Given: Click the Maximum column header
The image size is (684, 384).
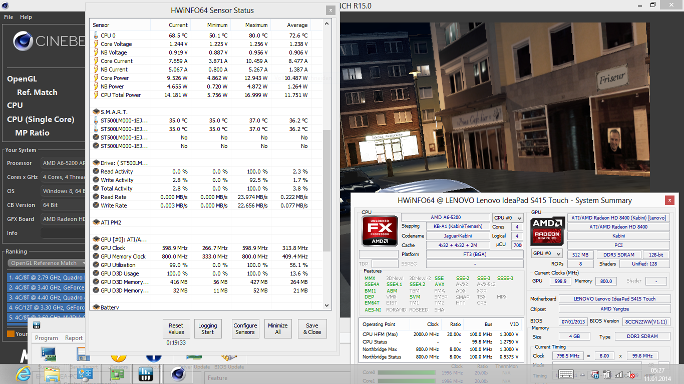Looking at the screenshot, I should pyautogui.click(x=250, y=25).
